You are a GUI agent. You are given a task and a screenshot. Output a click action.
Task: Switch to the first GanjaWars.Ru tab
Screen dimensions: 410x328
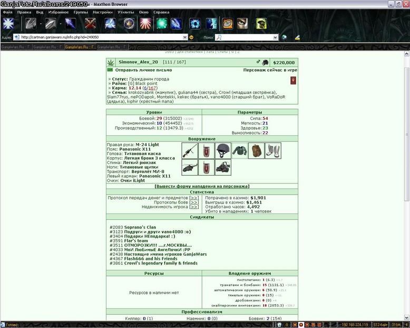16,47
